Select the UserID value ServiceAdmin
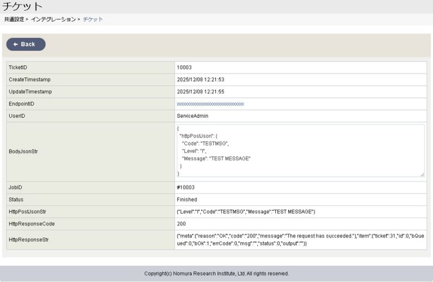The height and width of the screenshot is (282, 433). (x=193, y=116)
